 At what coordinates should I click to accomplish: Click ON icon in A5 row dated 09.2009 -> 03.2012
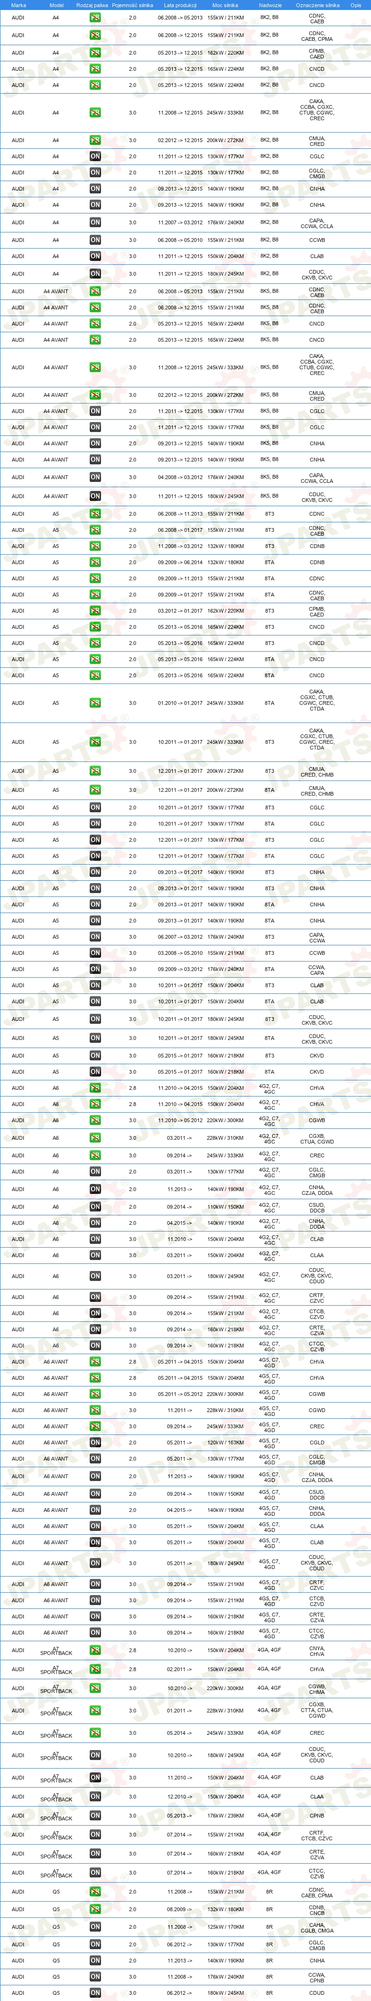[95, 970]
